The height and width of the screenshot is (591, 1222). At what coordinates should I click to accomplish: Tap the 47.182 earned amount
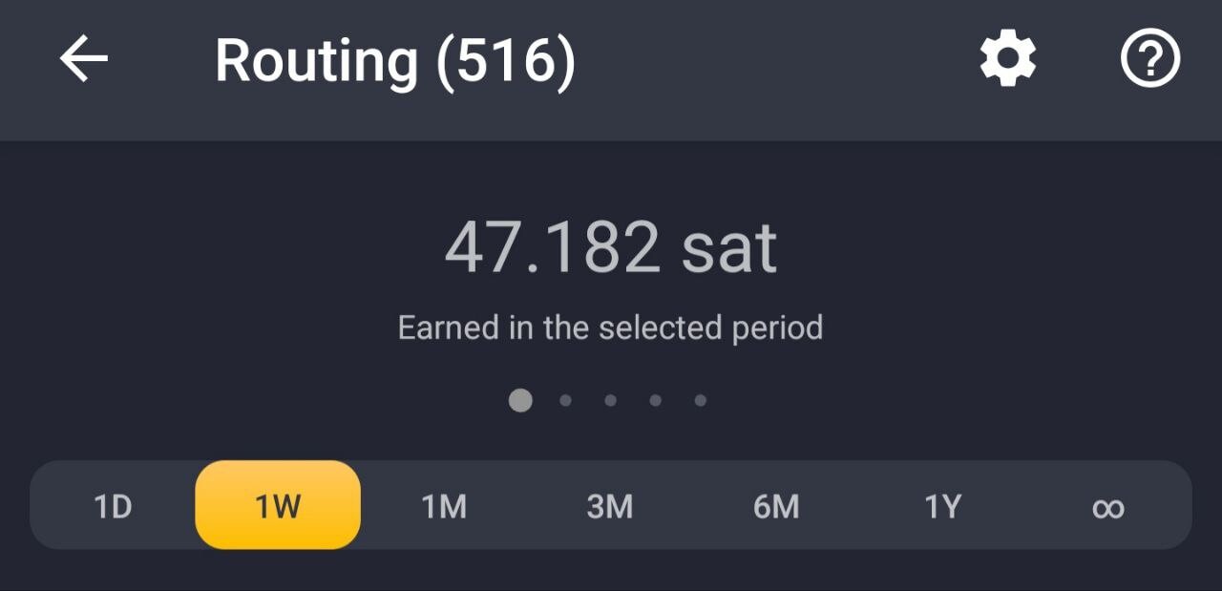[552, 248]
